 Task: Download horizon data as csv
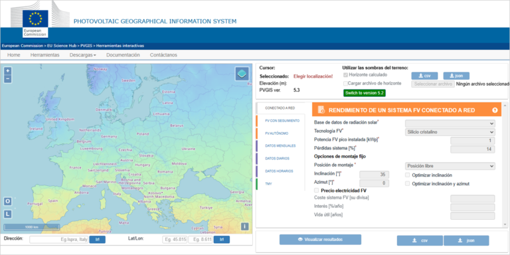[x=424, y=76]
